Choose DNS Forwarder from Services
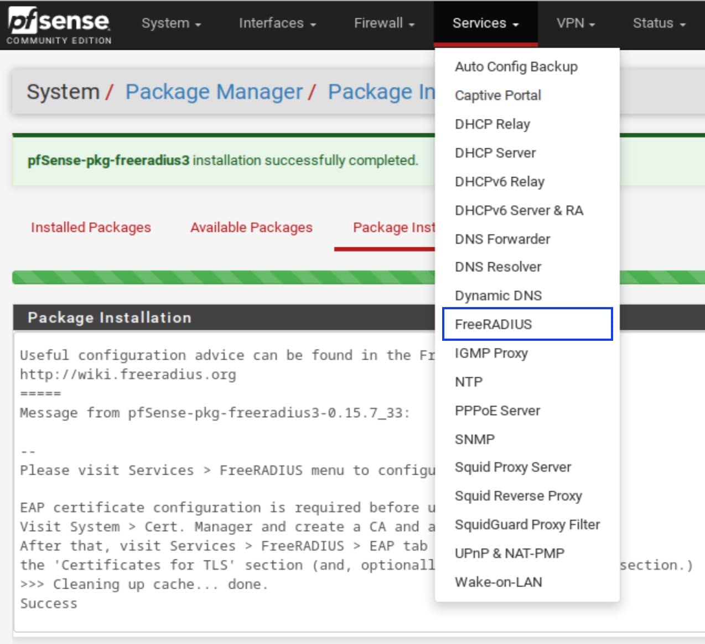The image size is (705, 644). (x=527, y=239)
